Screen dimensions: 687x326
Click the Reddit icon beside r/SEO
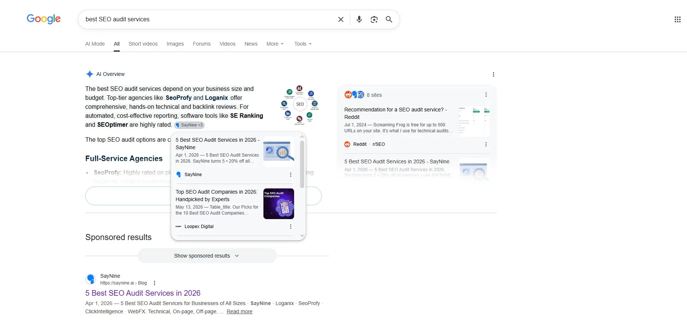click(x=347, y=144)
